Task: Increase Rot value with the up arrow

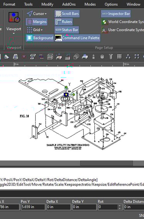Action: [120, 206]
